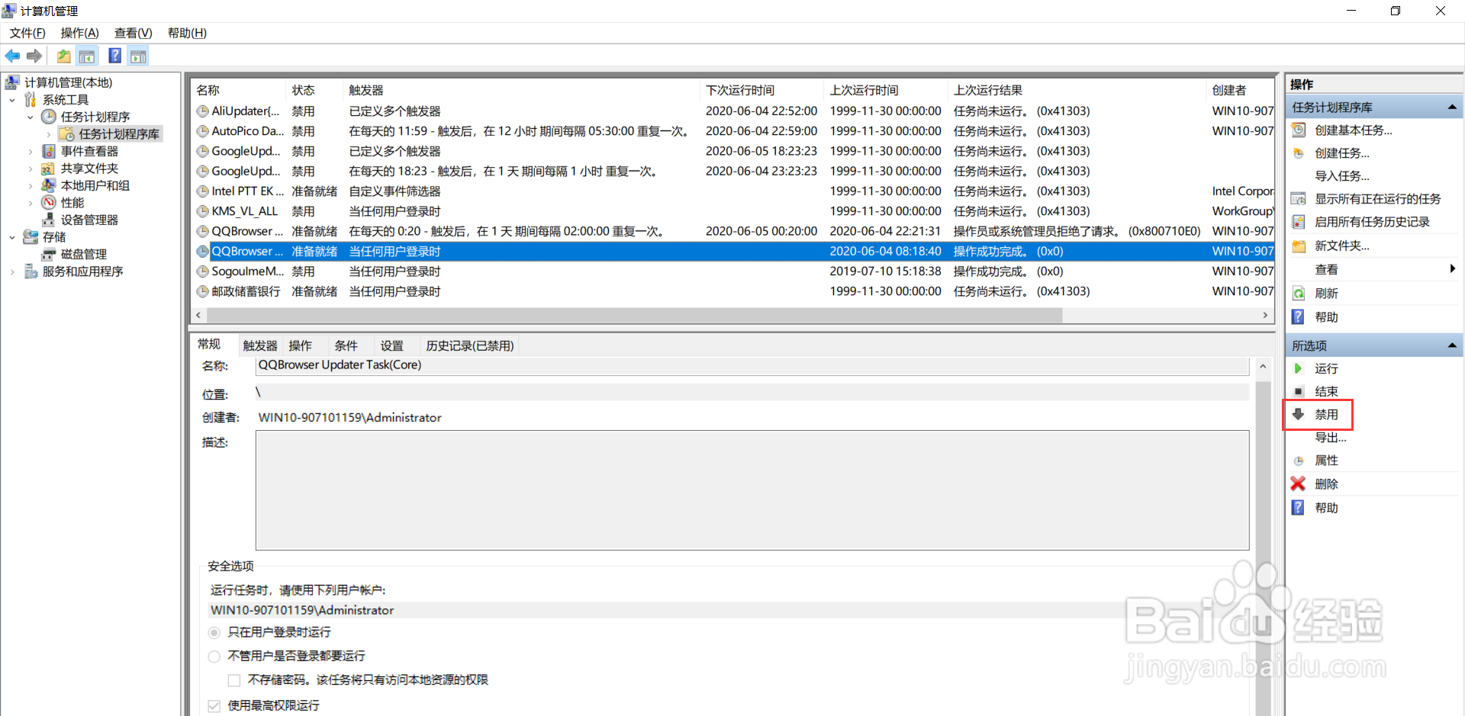
Task: Click the Up one level folder icon
Action: tap(64, 56)
